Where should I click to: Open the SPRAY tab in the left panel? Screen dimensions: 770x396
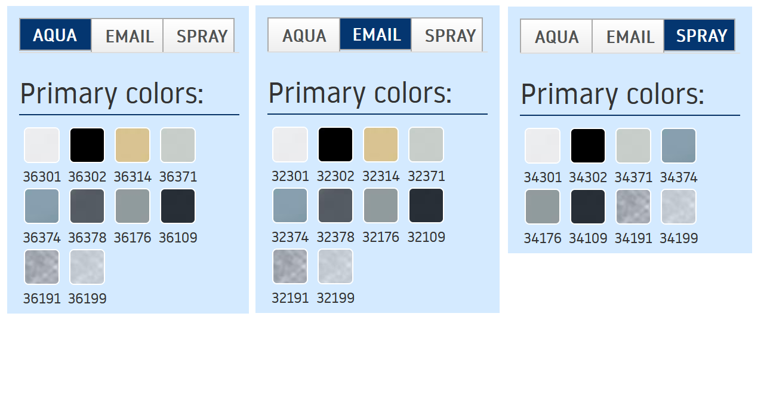pos(202,36)
